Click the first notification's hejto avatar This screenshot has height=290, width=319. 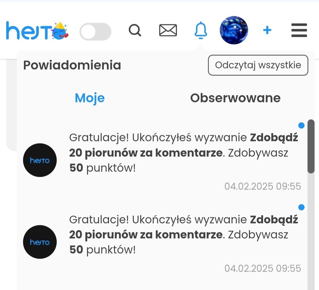[40, 160]
